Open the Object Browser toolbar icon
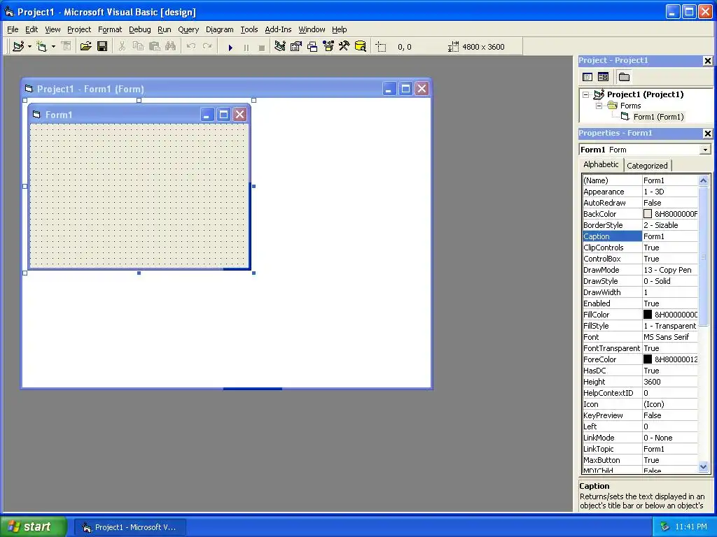Image resolution: width=717 pixels, height=537 pixels. click(x=328, y=46)
